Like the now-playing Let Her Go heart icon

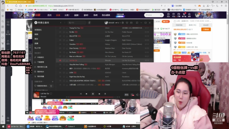(51, 94)
